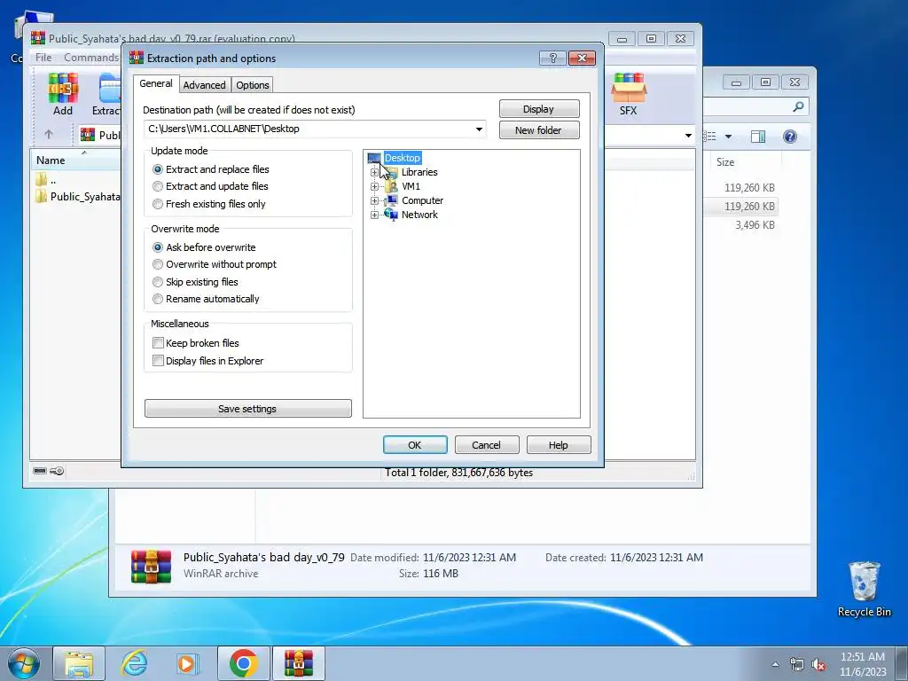The height and width of the screenshot is (681, 908).
Task: Enable Display files in Explorer checkbox
Action: click(x=158, y=361)
